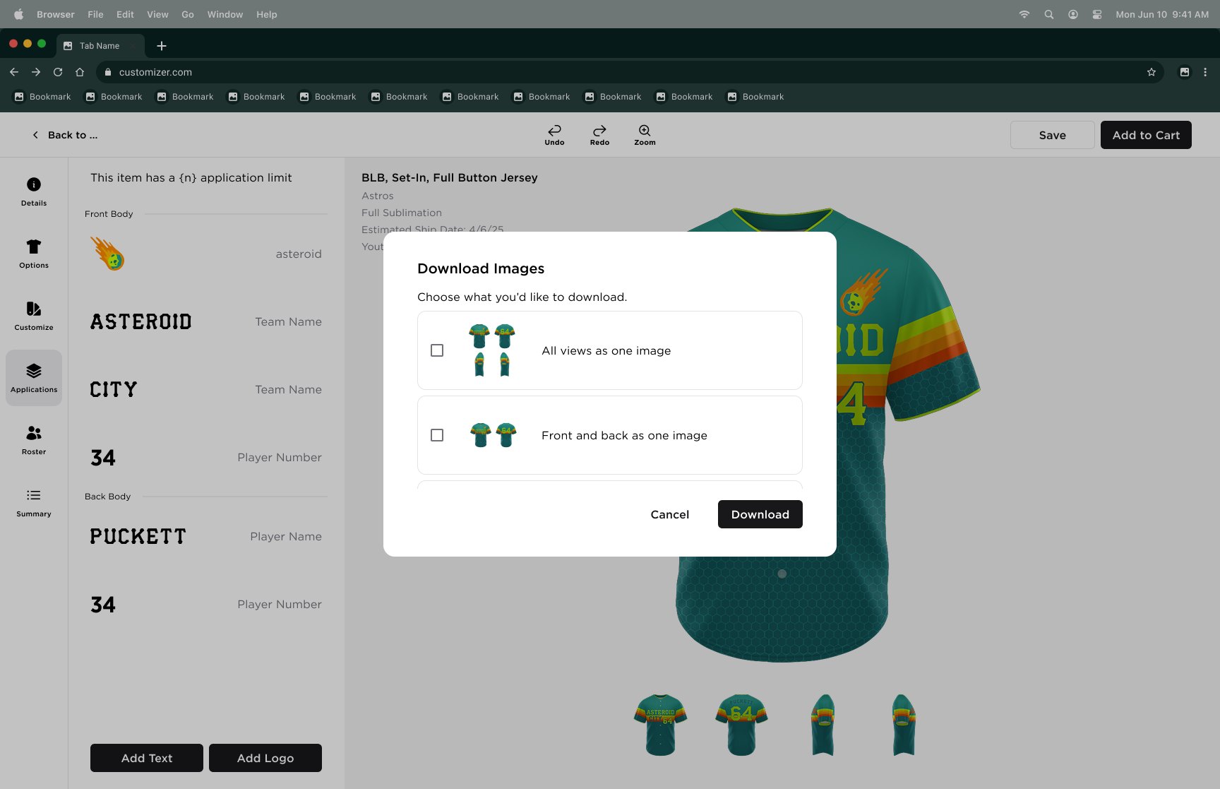Open the File menu
Viewport: 1220px width, 789px height.
95,14
